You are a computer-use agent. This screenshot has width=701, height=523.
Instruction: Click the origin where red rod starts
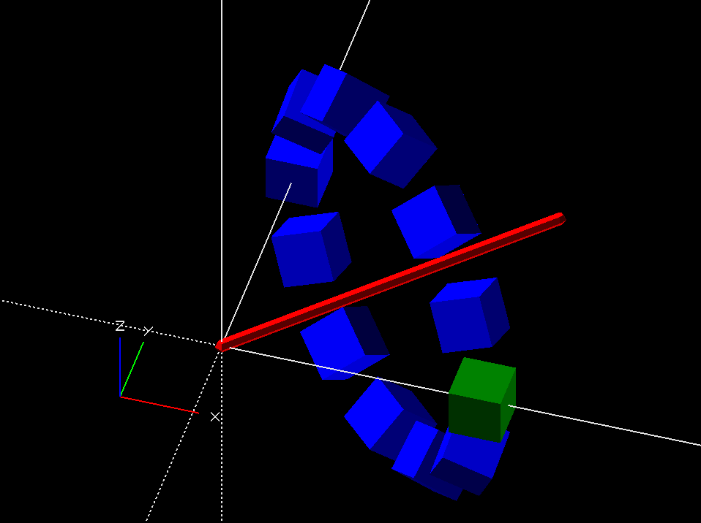(222, 346)
